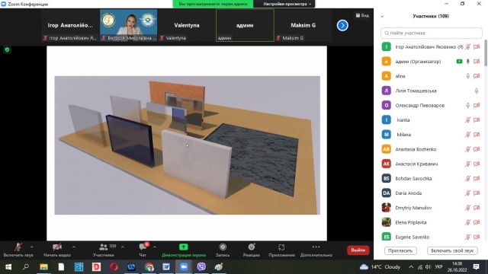Show next video thumbnails with blue arrow
The height and width of the screenshot is (274, 488).
[x=342, y=25]
